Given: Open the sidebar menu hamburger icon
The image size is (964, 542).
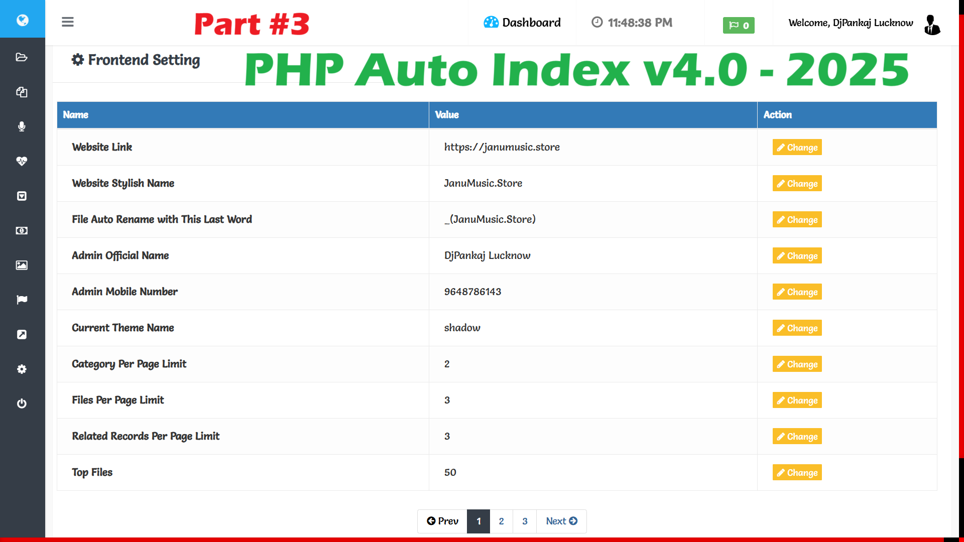Looking at the screenshot, I should pyautogui.click(x=68, y=22).
